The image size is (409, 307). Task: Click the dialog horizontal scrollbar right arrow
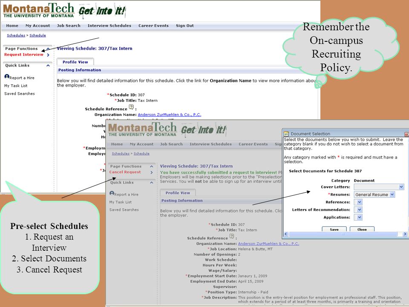click(x=405, y=234)
